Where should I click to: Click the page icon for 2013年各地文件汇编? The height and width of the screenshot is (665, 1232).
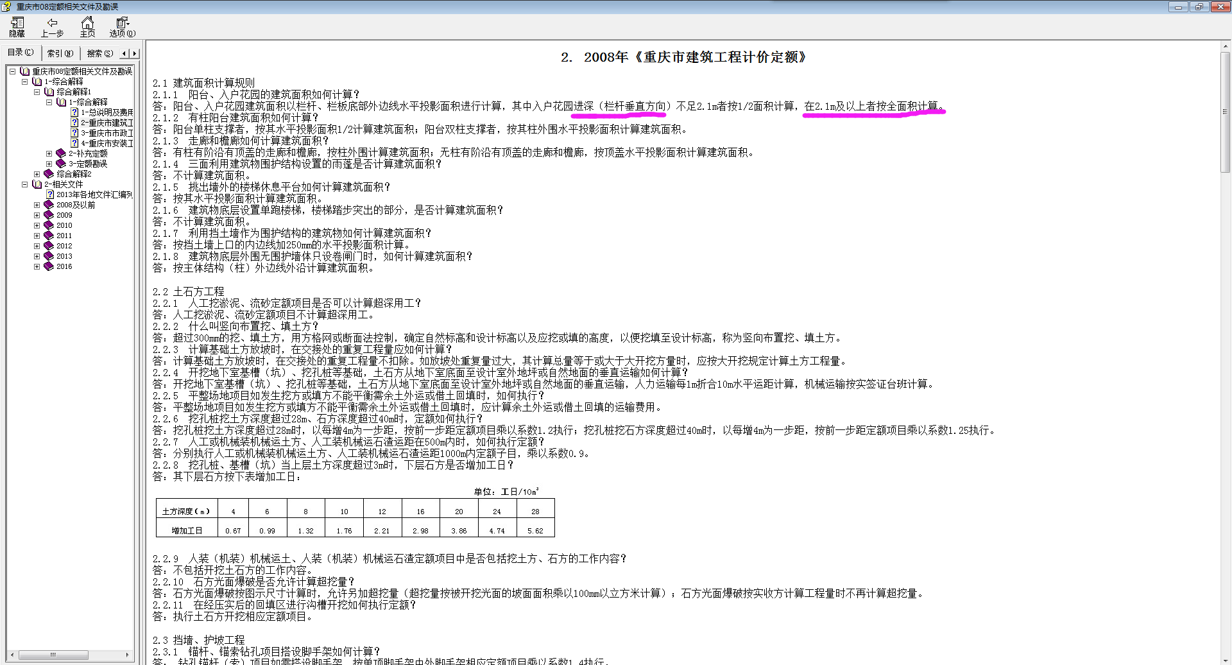[x=50, y=194]
